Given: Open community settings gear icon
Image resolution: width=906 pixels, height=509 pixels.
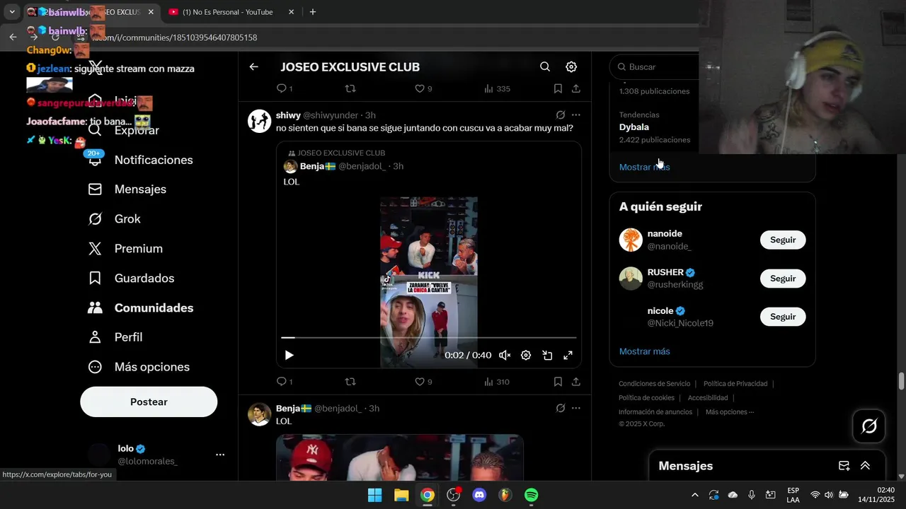Looking at the screenshot, I should tap(571, 66).
